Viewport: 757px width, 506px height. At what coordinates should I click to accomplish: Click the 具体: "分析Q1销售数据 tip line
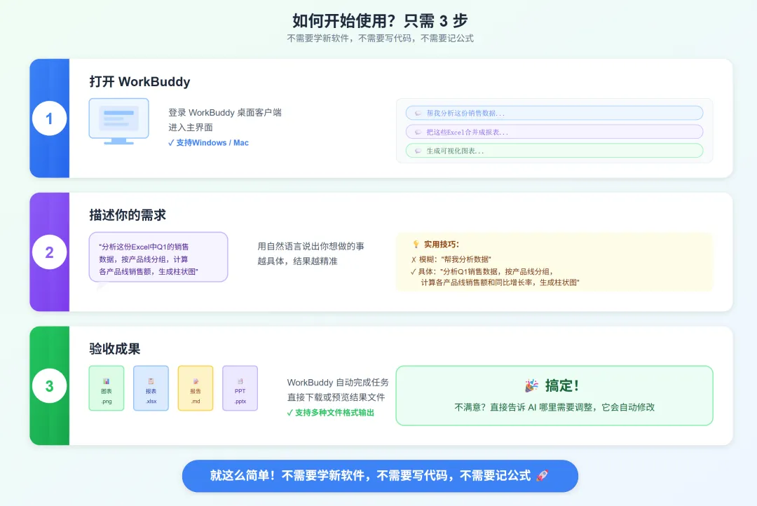[482, 271]
